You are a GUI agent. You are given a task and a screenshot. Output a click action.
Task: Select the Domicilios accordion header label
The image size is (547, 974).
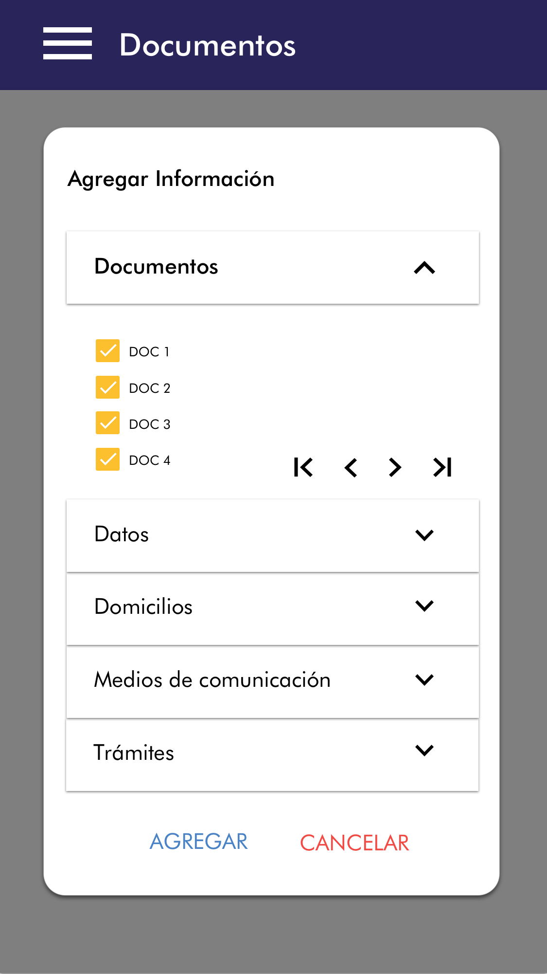click(143, 607)
